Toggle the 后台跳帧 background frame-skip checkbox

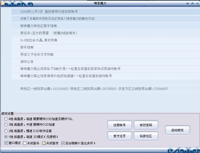coord(63,143)
